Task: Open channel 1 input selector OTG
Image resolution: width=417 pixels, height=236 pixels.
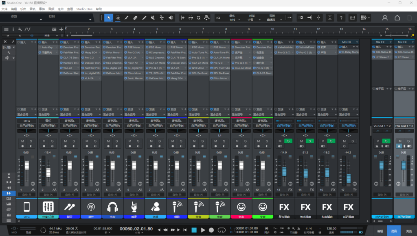Action: tap(26, 121)
